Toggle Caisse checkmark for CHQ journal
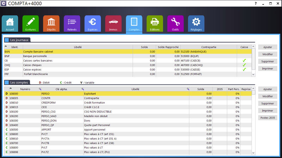The height and width of the screenshot is (158, 282). click(x=244, y=65)
